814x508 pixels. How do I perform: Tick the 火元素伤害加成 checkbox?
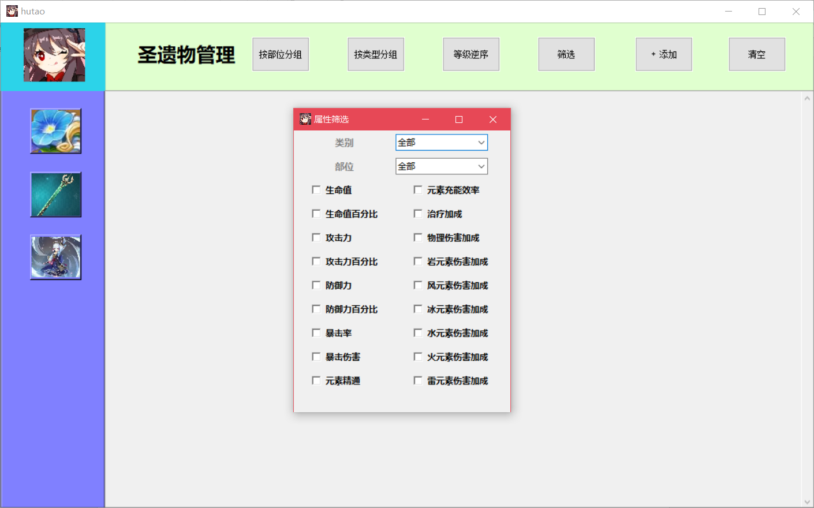tap(418, 357)
